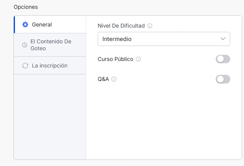Click the Q&A label text

103,79
